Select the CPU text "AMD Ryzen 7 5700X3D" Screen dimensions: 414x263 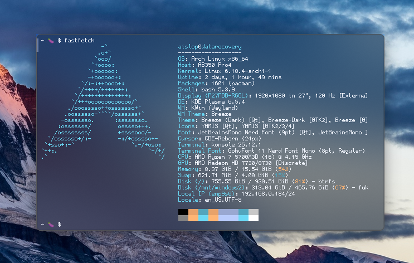coord(226,157)
